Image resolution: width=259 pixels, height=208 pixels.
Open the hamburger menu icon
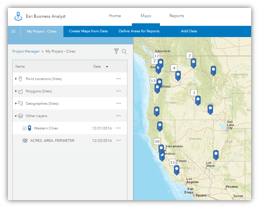(13, 31)
